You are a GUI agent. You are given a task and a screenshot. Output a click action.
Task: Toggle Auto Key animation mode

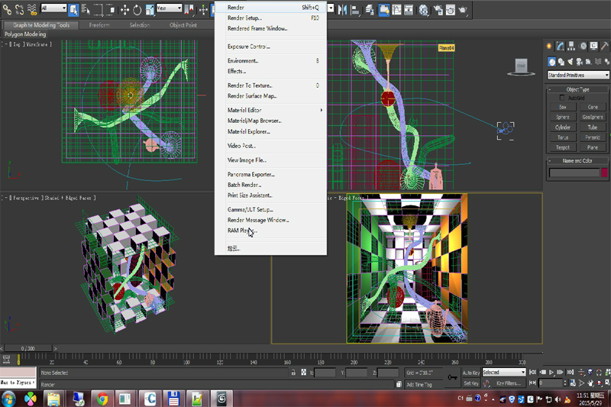(x=470, y=373)
